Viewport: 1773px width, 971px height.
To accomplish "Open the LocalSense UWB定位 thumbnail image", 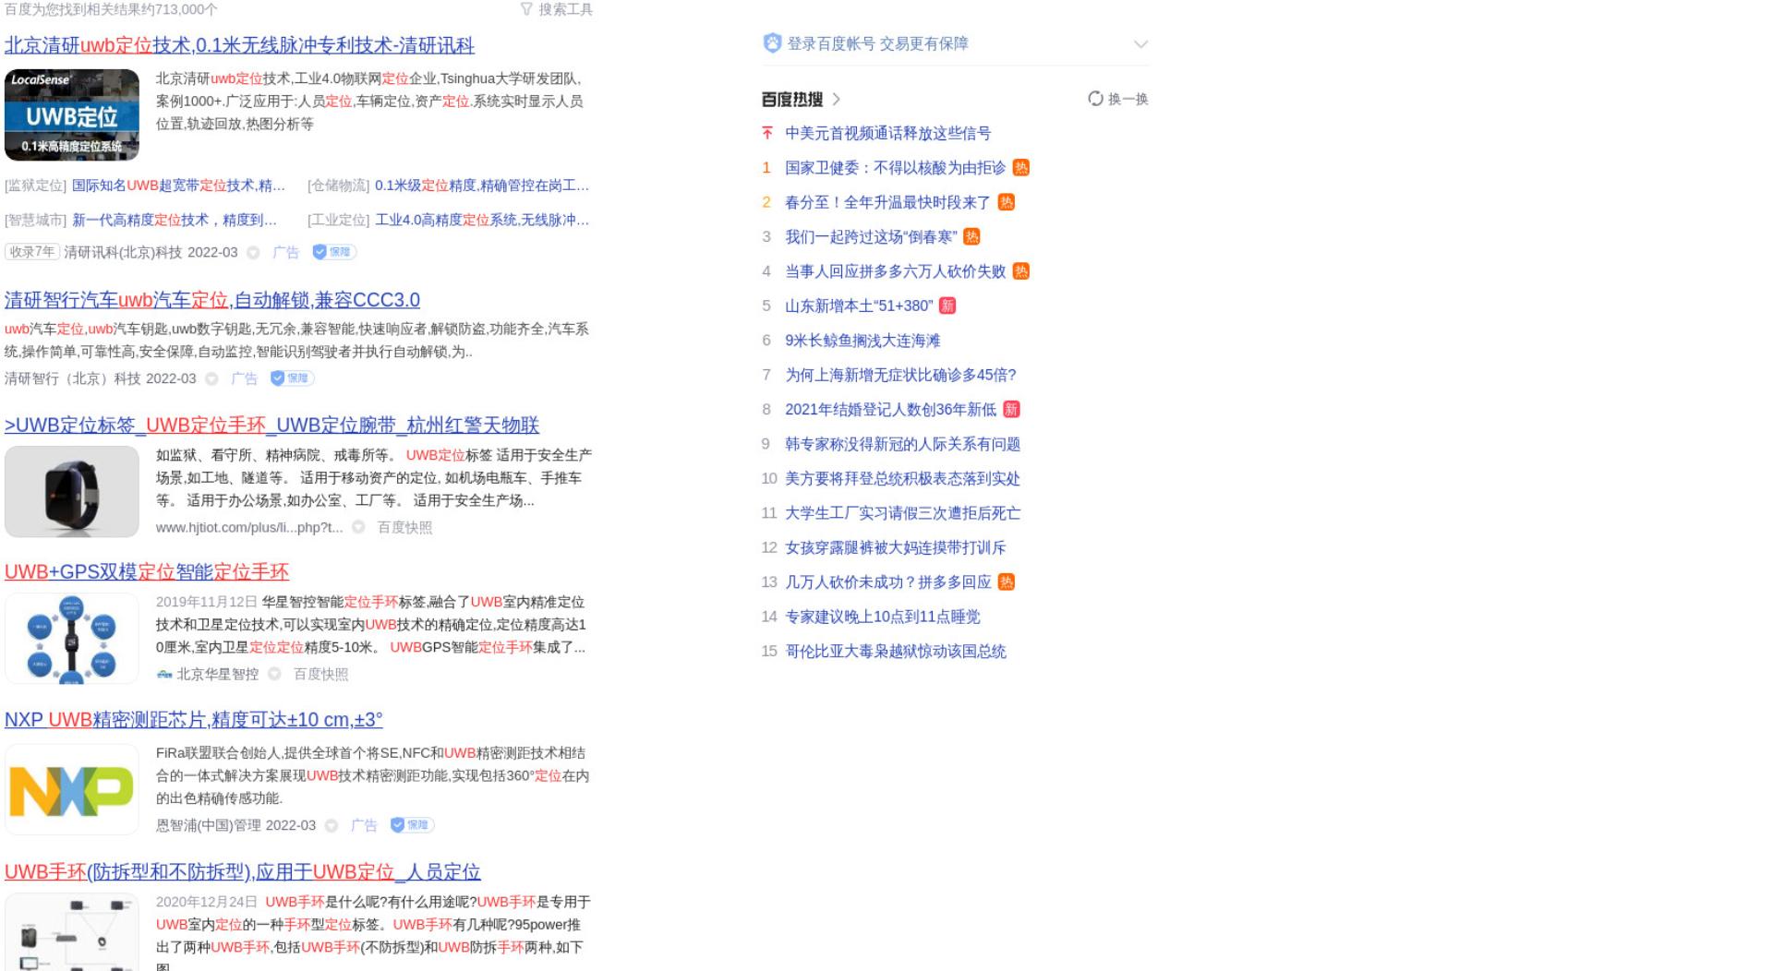I will point(72,115).
